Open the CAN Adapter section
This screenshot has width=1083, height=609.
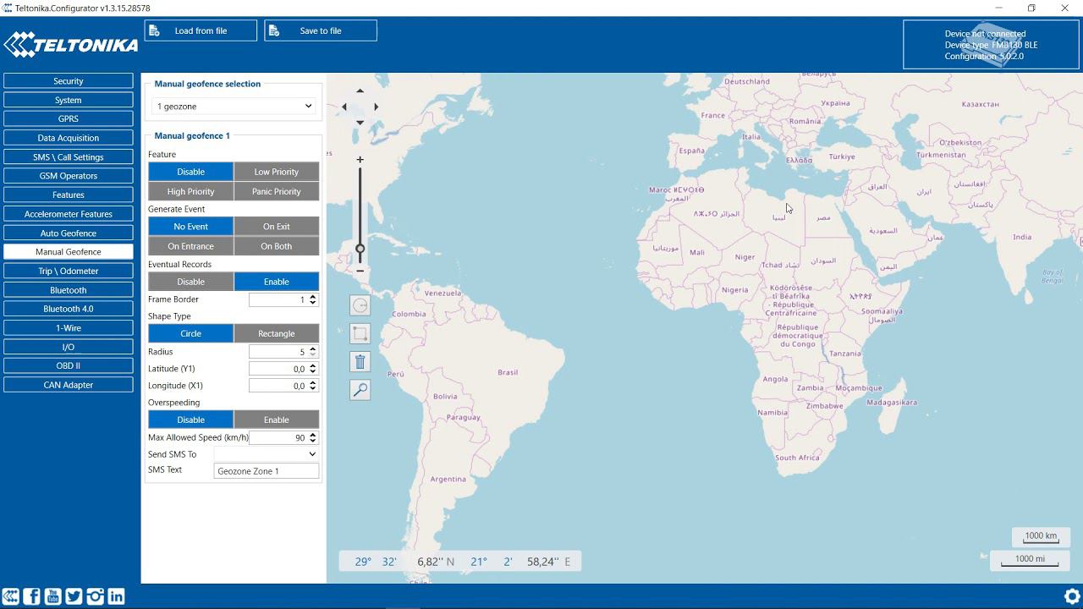coord(69,385)
